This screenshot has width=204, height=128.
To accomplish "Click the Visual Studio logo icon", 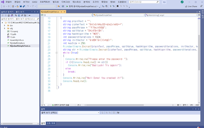I will (2, 2).
